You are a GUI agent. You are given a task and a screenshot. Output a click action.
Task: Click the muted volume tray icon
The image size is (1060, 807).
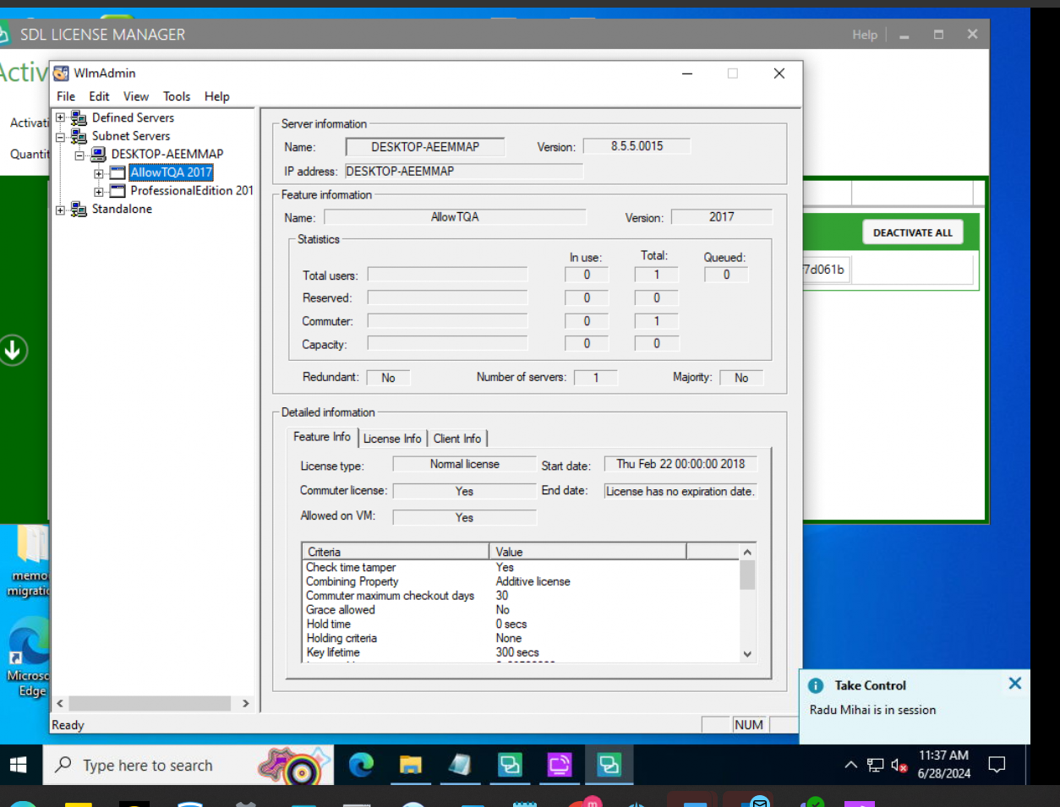[x=899, y=766]
